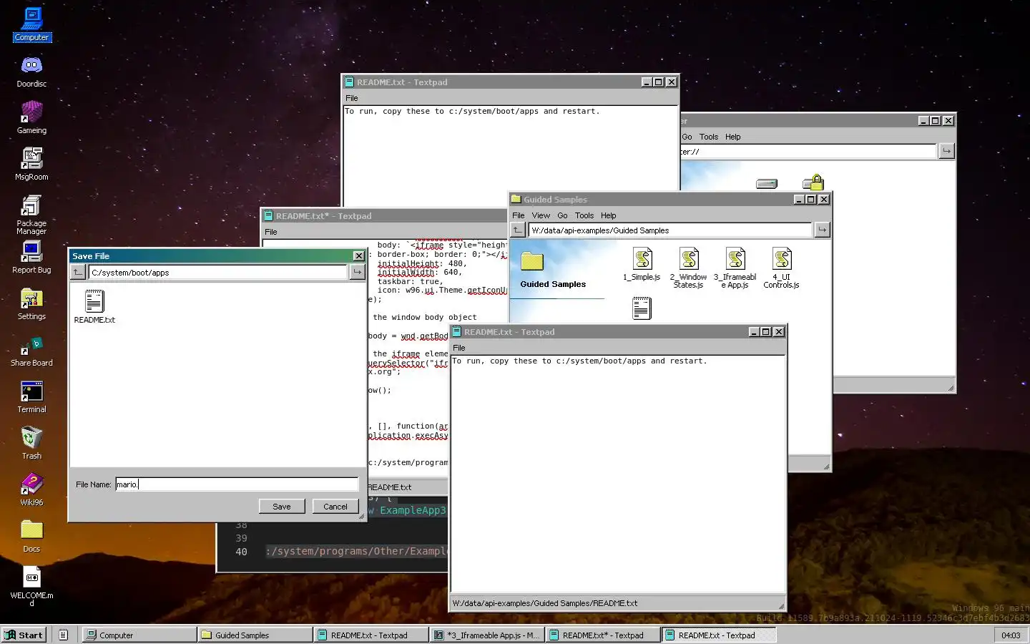This screenshot has width=1030, height=644.
Task: Open File menu in Guided Samples window
Action: [x=519, y=215]
